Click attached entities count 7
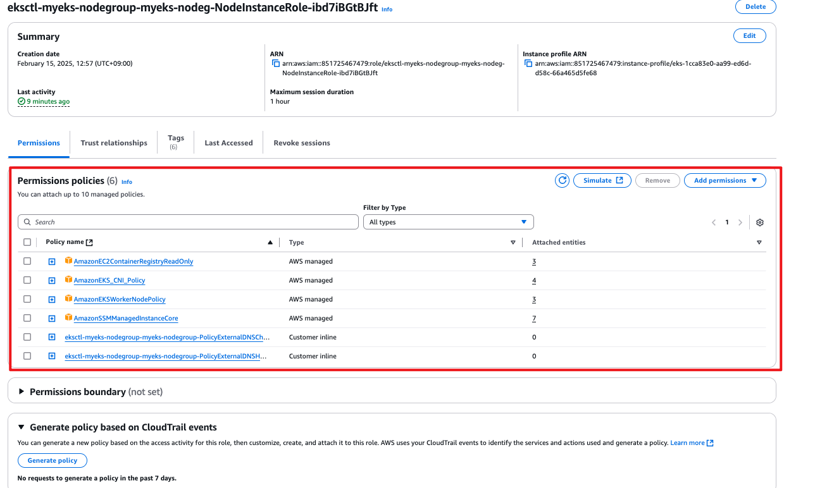This screenshot has height=488, width=815. [x=534, y=318]
